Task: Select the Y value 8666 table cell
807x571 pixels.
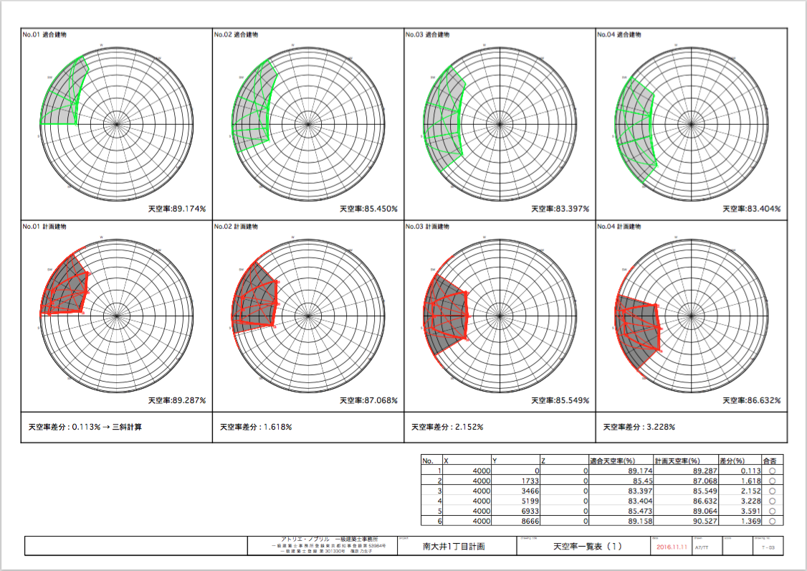Action: (x=528, y=521)
